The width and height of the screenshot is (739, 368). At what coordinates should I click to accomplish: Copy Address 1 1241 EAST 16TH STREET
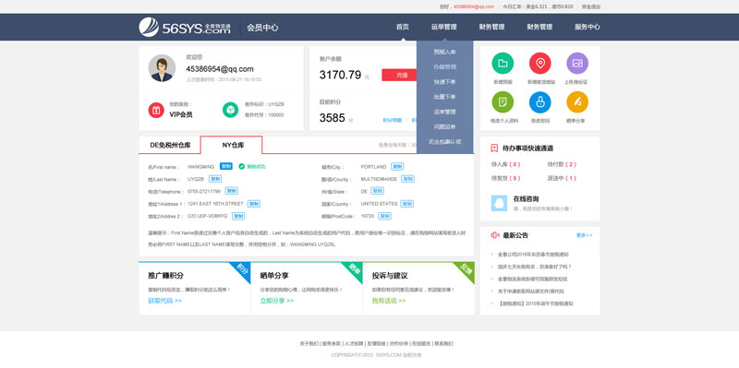point(254,204)
